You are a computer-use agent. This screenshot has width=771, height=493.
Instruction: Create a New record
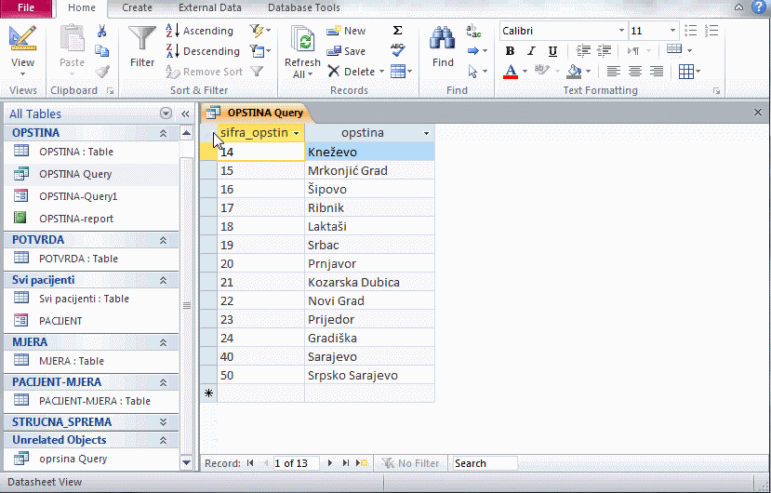coord(346,31)
